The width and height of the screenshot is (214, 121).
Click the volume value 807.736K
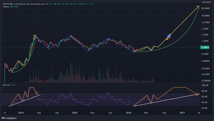(14, 7)
